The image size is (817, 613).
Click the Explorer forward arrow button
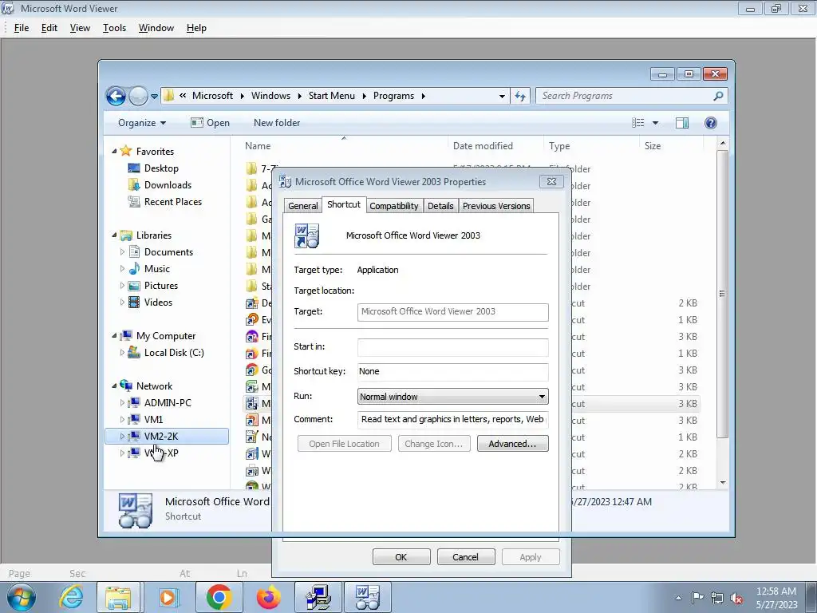pos(138,96)
